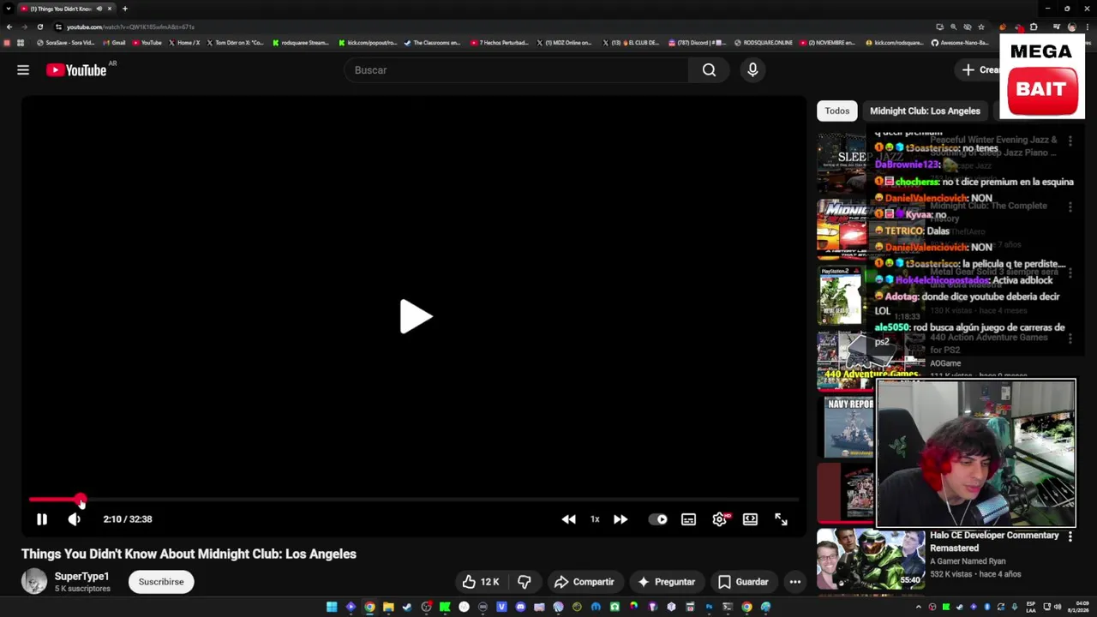Open the 1x playback speed selector

[x=595, y=519]
